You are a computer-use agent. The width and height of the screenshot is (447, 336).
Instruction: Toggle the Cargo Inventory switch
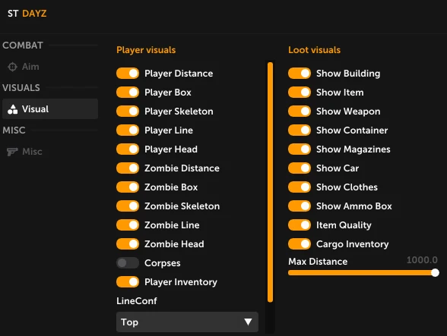pos(300,244)
